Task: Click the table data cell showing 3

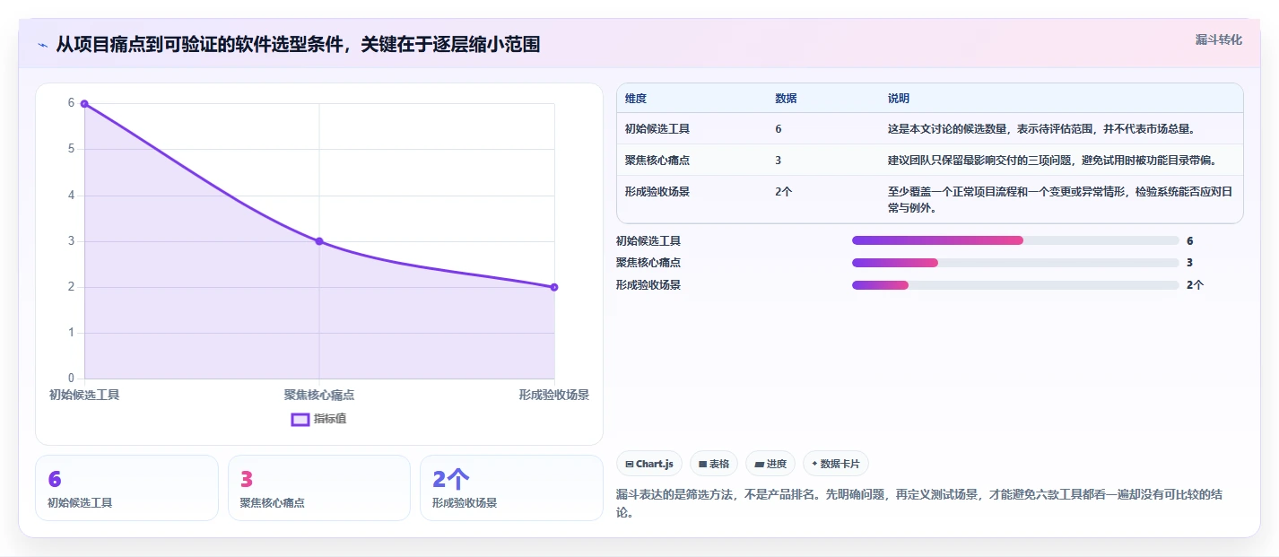Action: click(x=779, y=161)
